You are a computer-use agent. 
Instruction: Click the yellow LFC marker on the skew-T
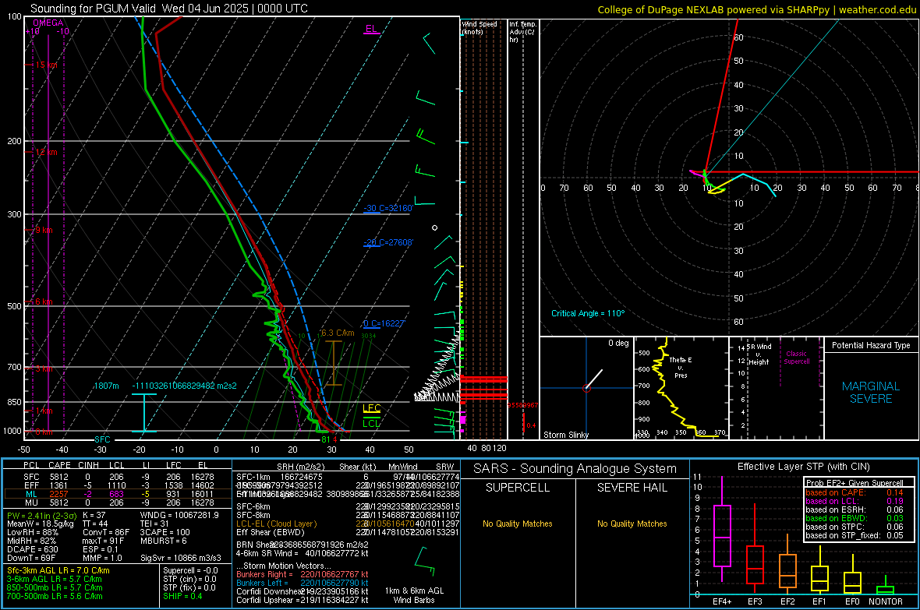(371, 408)
